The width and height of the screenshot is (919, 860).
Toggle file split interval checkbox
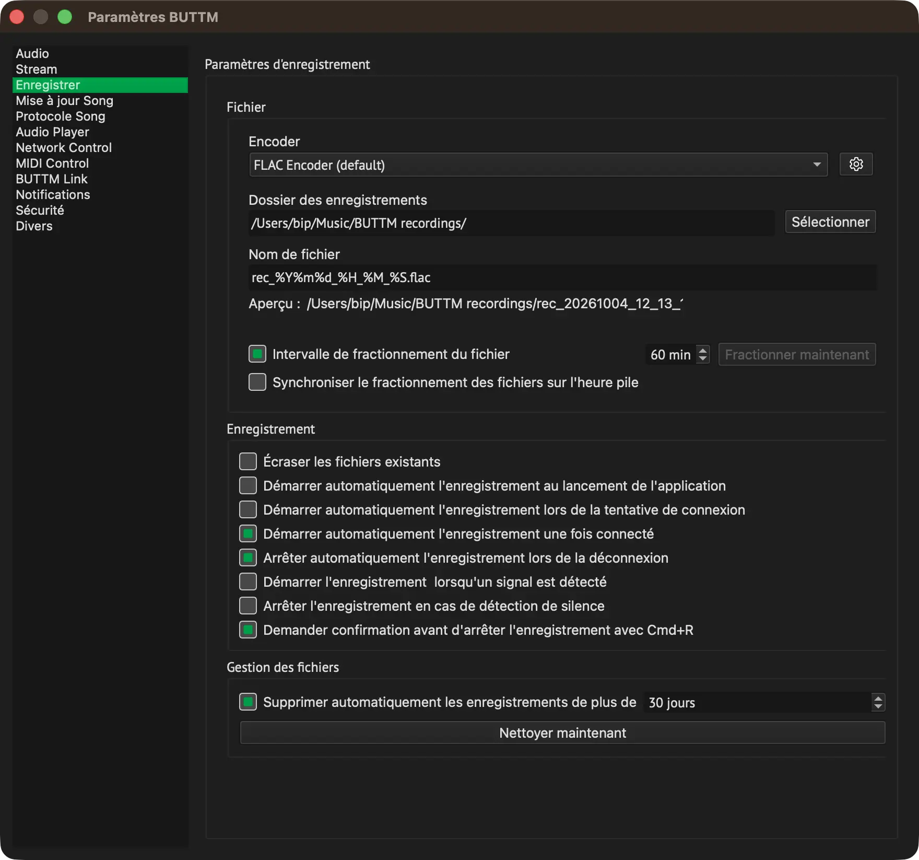point(257,354)
